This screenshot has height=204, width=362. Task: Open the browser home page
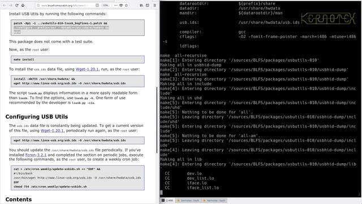23,5
